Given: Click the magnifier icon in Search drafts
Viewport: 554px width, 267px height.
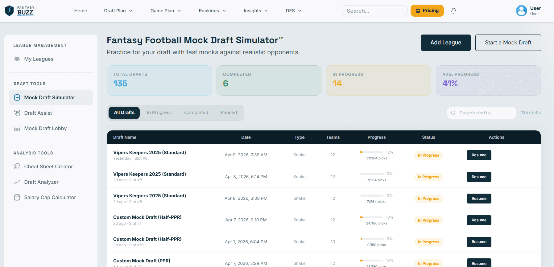Looking at the screenshot, I should [453, 113].
